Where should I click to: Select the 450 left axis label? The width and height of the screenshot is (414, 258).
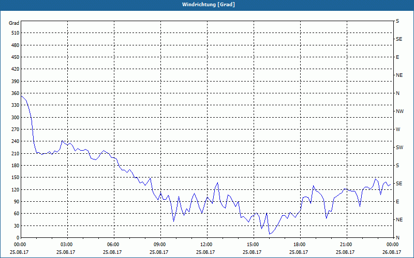tap(15, 57)
